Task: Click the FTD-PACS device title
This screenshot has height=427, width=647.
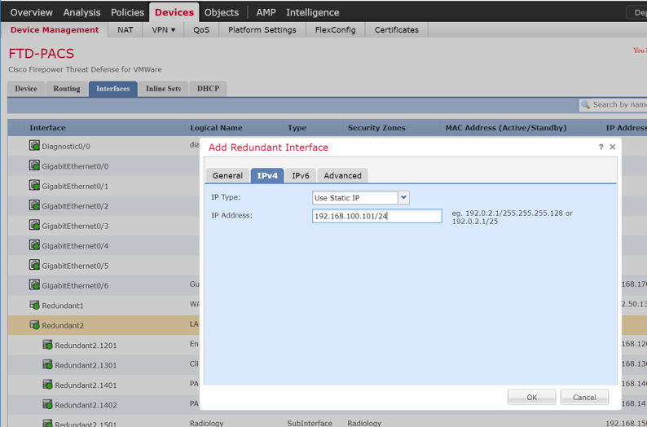Action: [42, 54]
